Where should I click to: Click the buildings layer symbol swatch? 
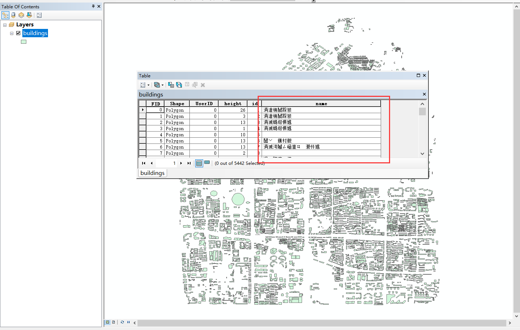point(23,42)
